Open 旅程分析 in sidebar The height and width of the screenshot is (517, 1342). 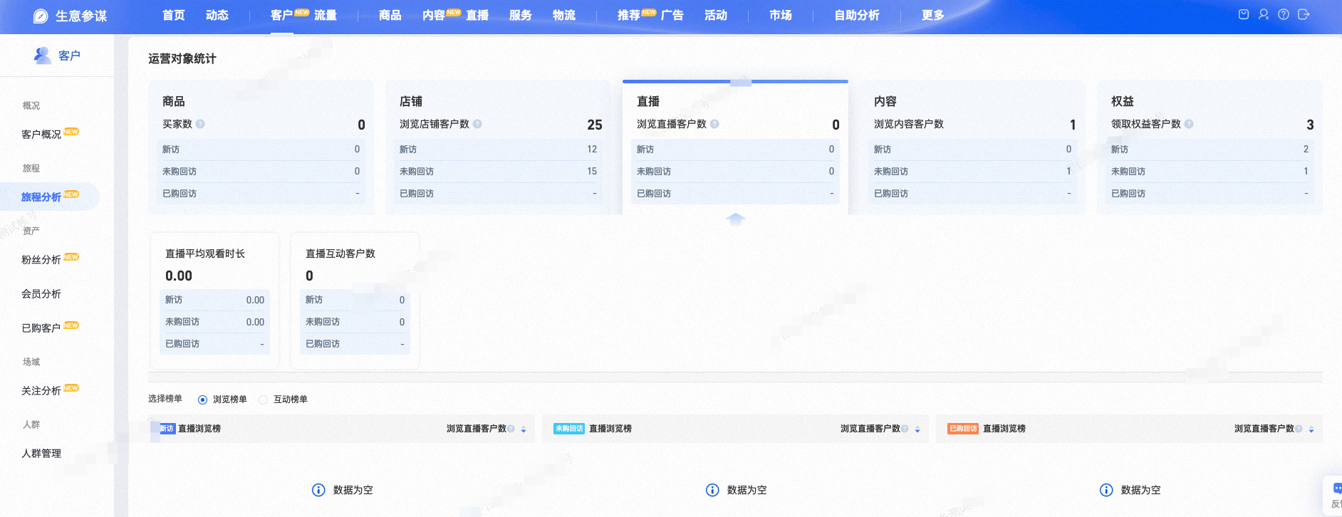tap(41, 197)
